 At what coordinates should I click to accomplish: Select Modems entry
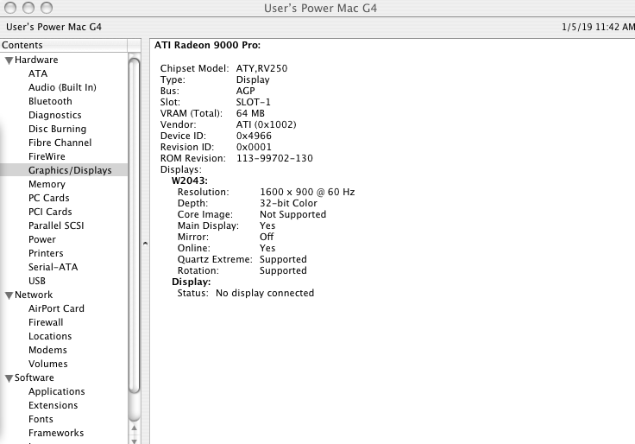pyautogui.click(x=47, y=350)
